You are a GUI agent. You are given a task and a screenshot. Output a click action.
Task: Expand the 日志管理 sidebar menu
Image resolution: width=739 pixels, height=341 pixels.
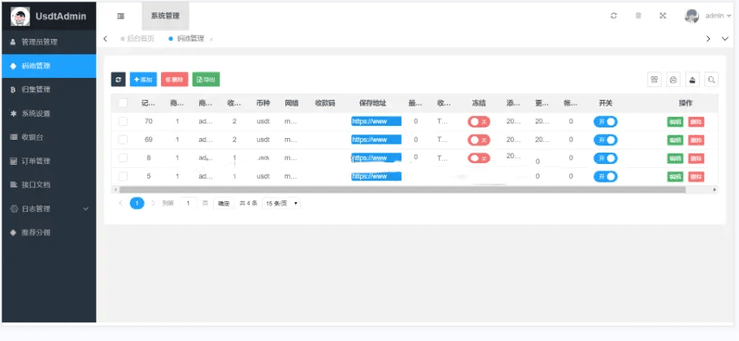pos(49,209)
